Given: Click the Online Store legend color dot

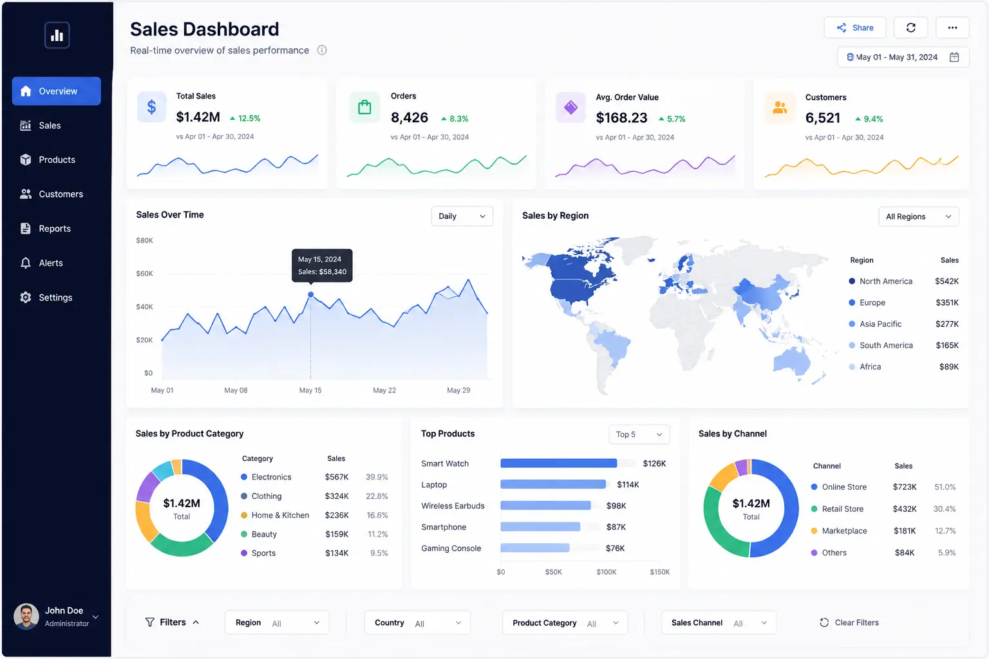Looking at the screenshot, I should (814, 487).
